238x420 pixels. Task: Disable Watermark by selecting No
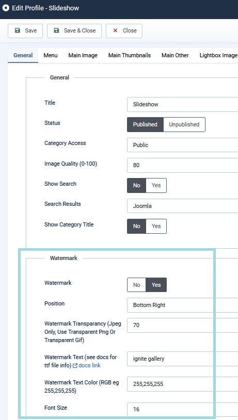(x=137, y=285)
